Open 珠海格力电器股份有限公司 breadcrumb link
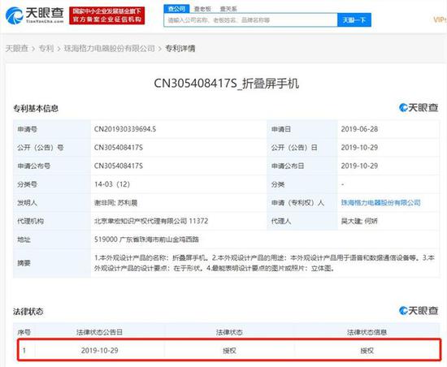Image resolution: width=447 pixels, height=367 pixels. [x=110, y=49]
